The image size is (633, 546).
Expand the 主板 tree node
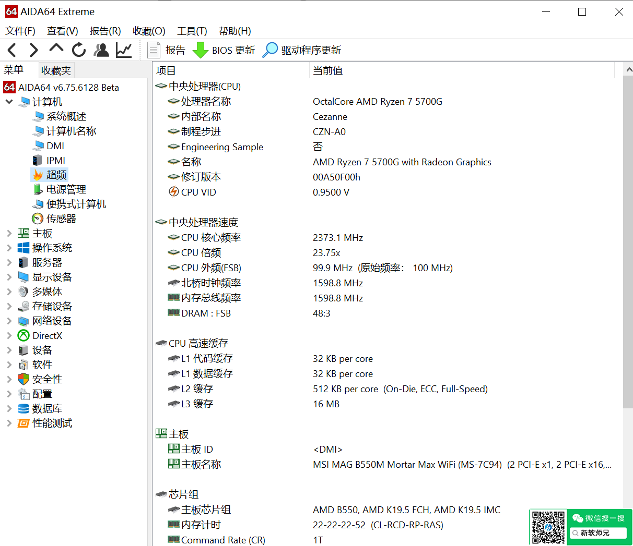pyautogui.click(x=9, y=233)
